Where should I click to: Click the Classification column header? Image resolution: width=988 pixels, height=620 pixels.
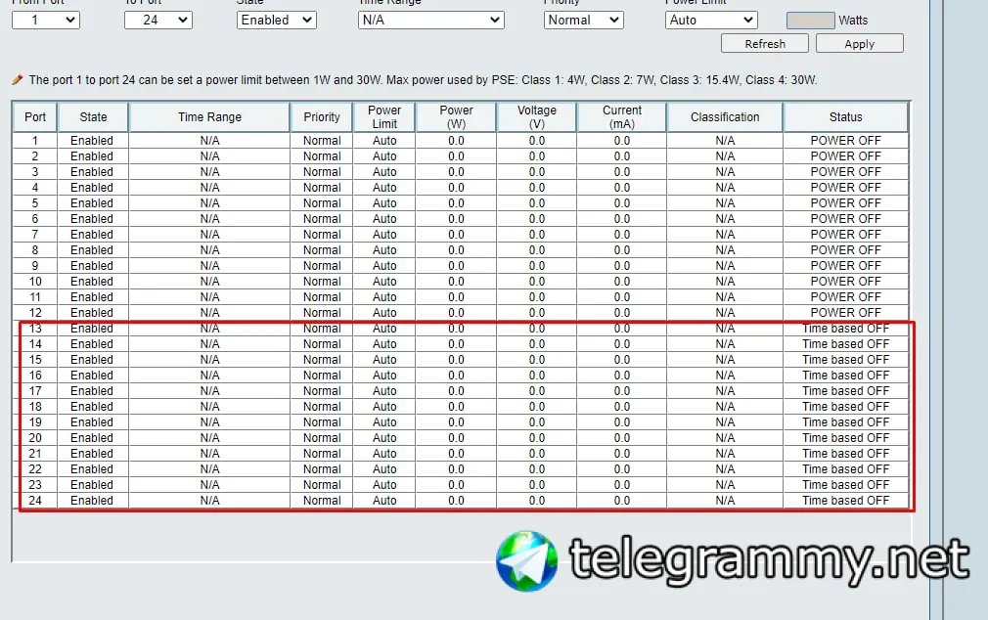click(725, 117)
